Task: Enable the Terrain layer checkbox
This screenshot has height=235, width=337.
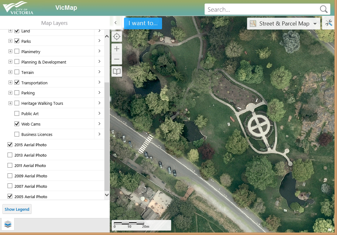Action: coord(17,72)
